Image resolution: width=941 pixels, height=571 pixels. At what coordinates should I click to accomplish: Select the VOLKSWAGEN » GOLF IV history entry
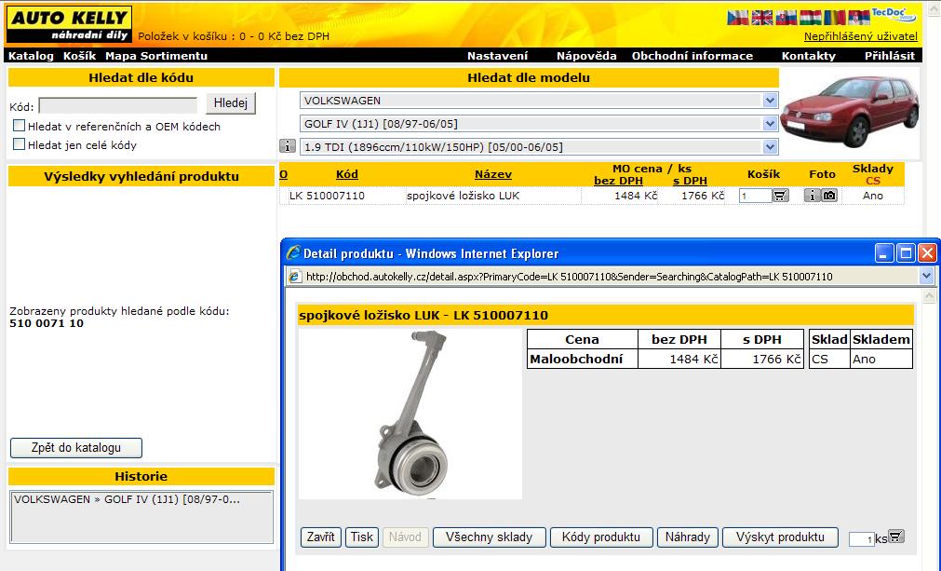[x=127, y=499]
